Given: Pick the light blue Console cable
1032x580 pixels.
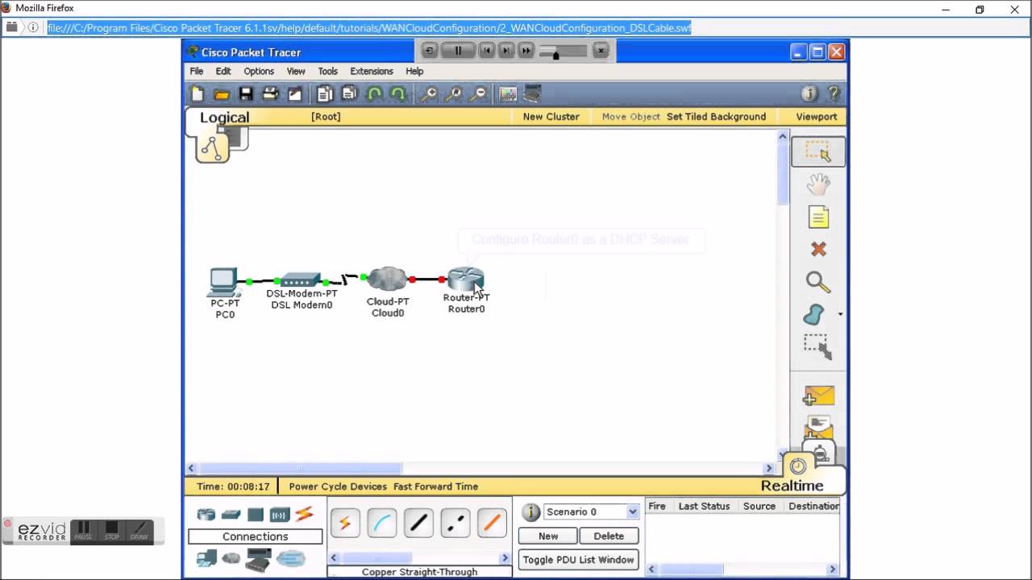Looking at the screenshot, I should pyautogui.click(x=381, y=524).
